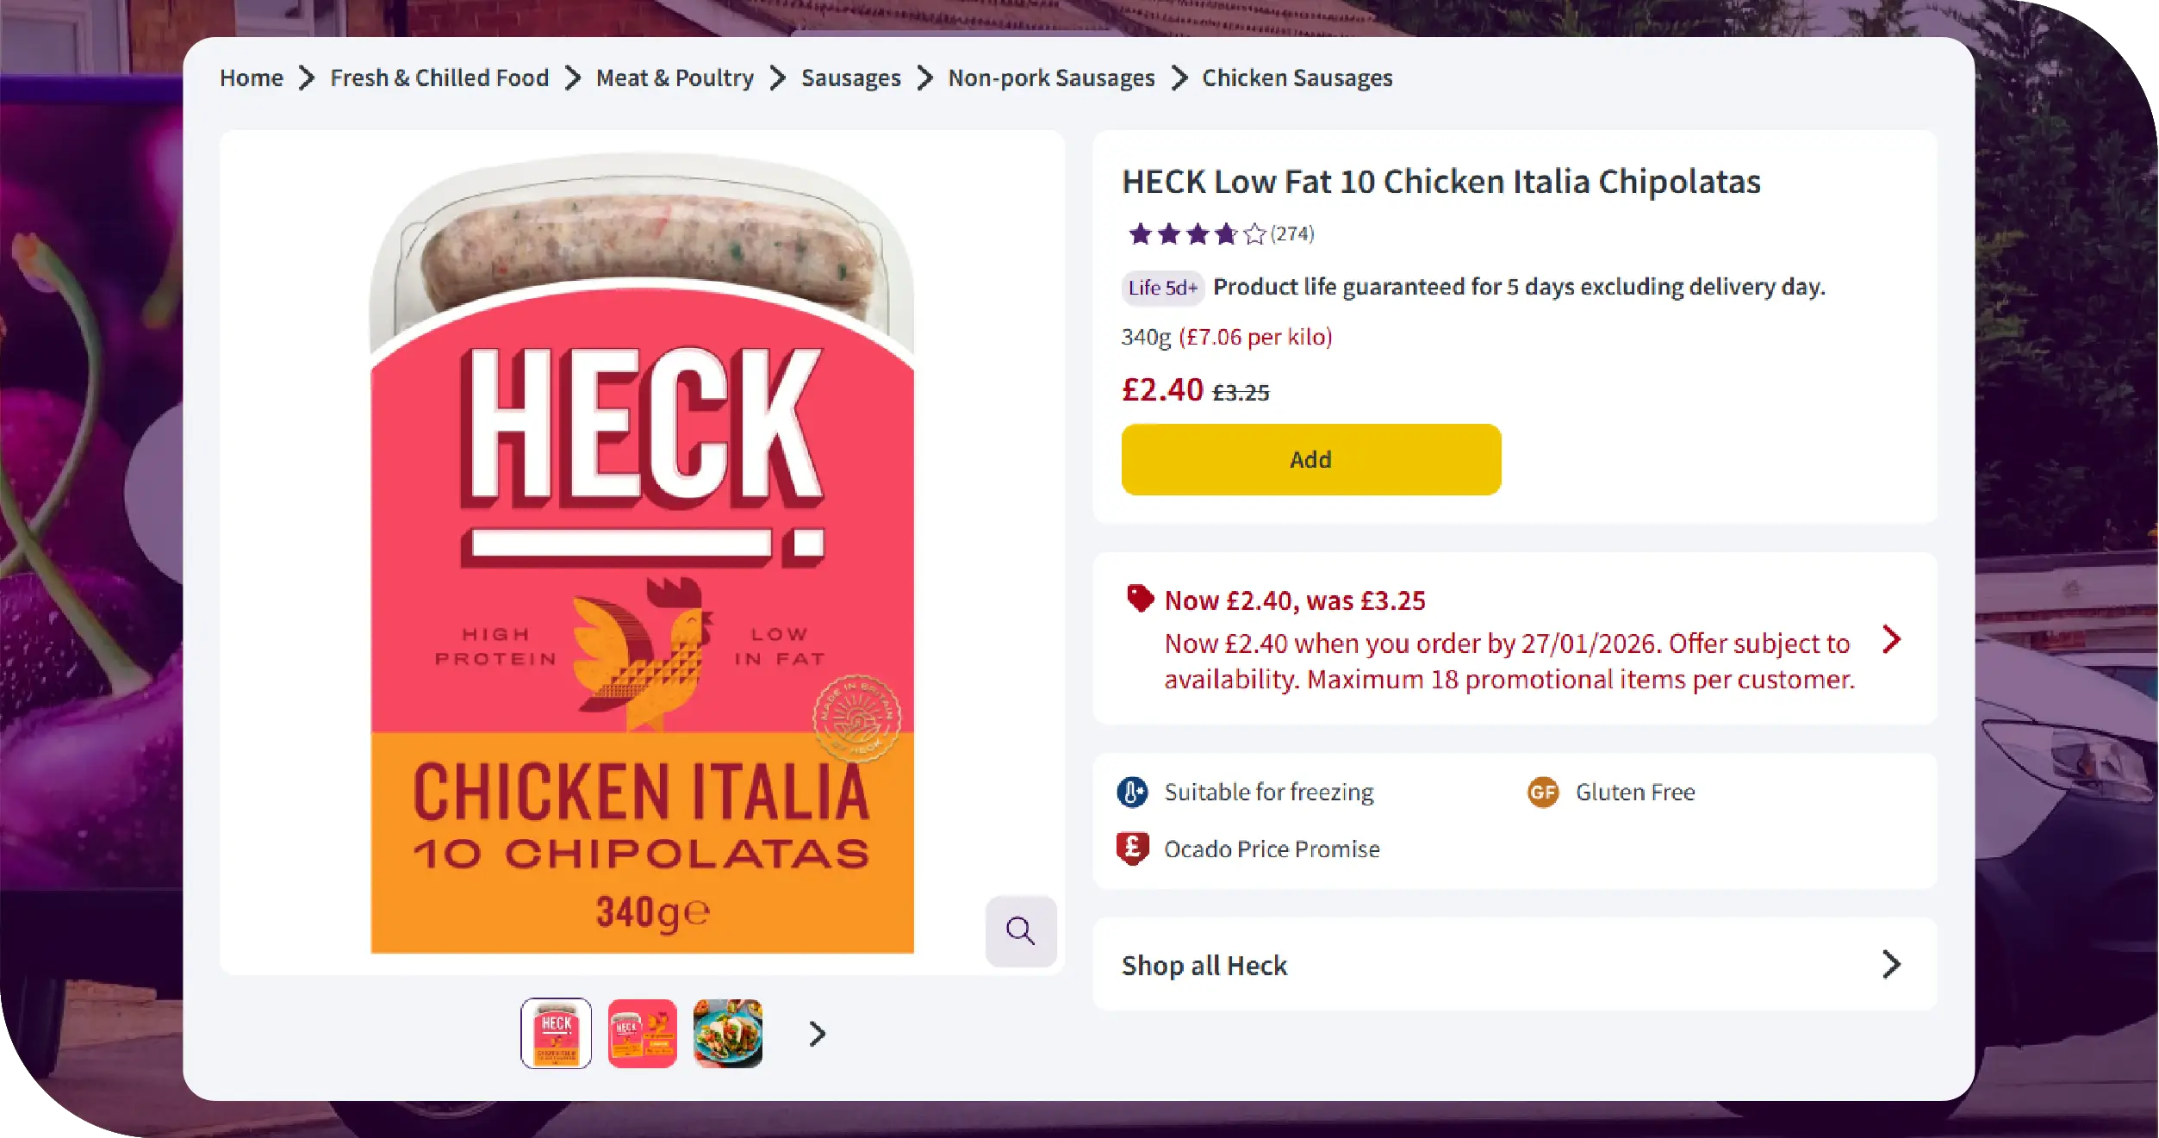This screenshot has width=2159, height=1138.
Task: Open the Non-pork Sausages breadcrumb link
Action: pos(1051,77)
